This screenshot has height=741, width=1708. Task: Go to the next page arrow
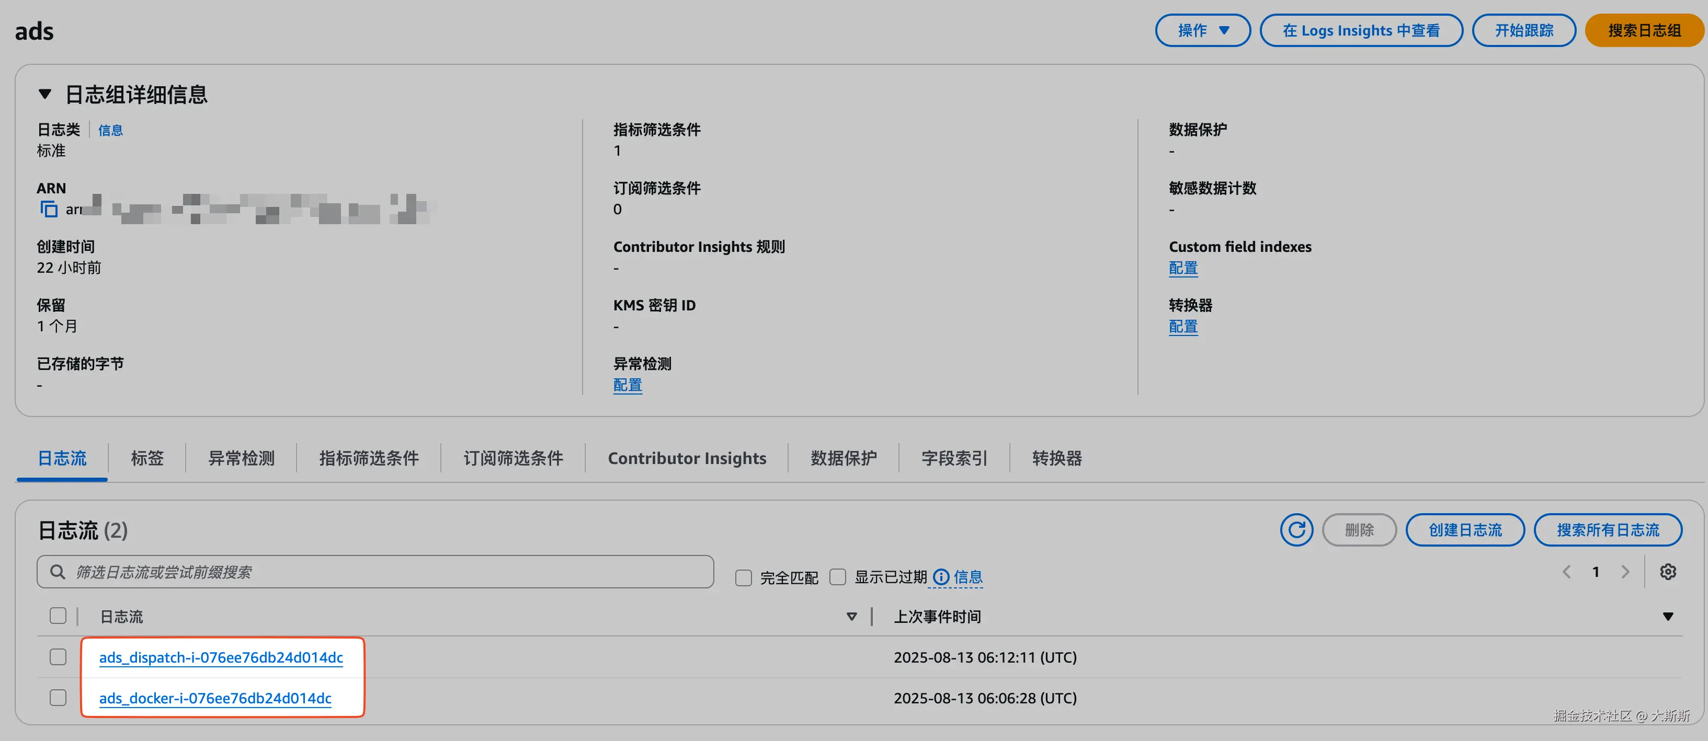tap(1625, 572)
